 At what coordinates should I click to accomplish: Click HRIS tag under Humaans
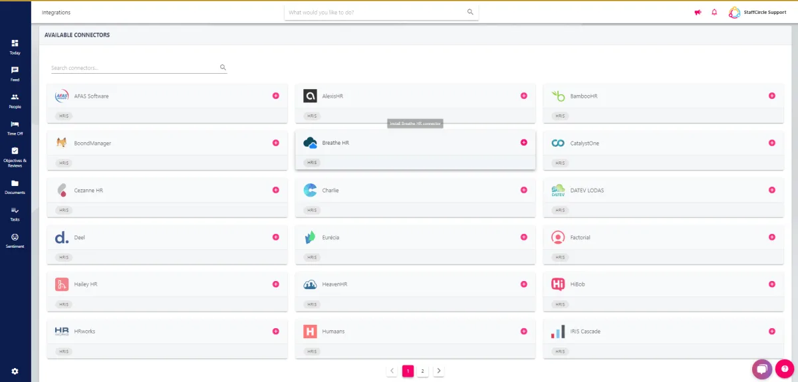[x=312, y=351]
